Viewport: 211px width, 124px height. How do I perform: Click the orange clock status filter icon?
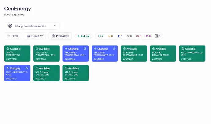coord(110,36)
